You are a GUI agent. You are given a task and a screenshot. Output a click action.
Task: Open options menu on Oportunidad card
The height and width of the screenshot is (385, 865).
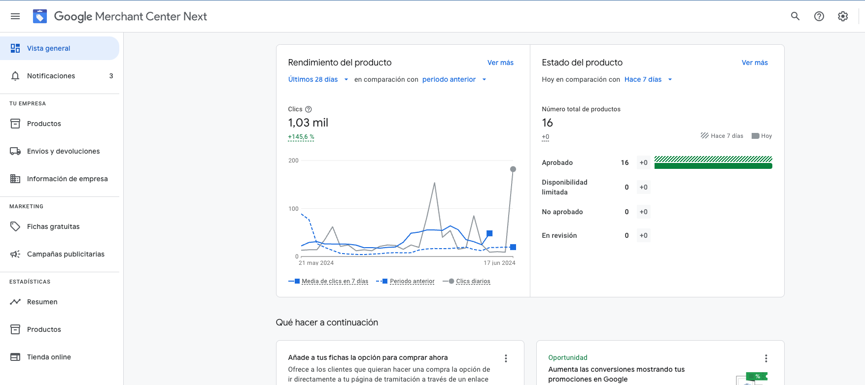click(x=765, y=358)
